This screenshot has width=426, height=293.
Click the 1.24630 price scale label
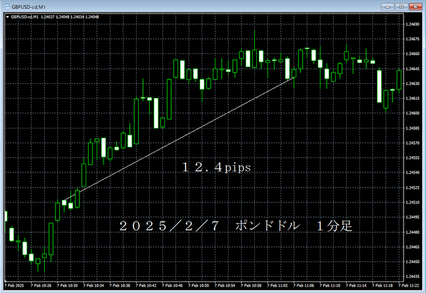coord(412,83)
